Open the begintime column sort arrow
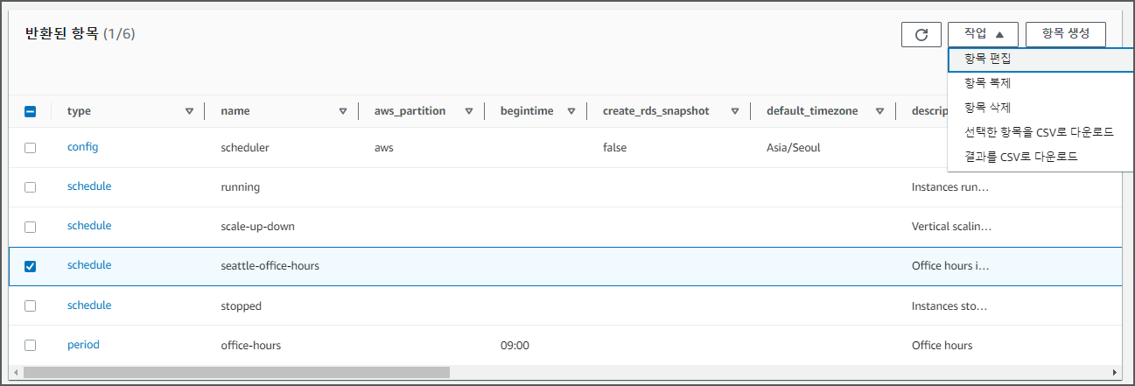The width and height of the screenshot is (1135, 386). coord(571,111)
